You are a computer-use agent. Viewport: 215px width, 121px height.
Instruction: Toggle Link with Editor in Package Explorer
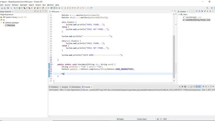tap(38, 11)
